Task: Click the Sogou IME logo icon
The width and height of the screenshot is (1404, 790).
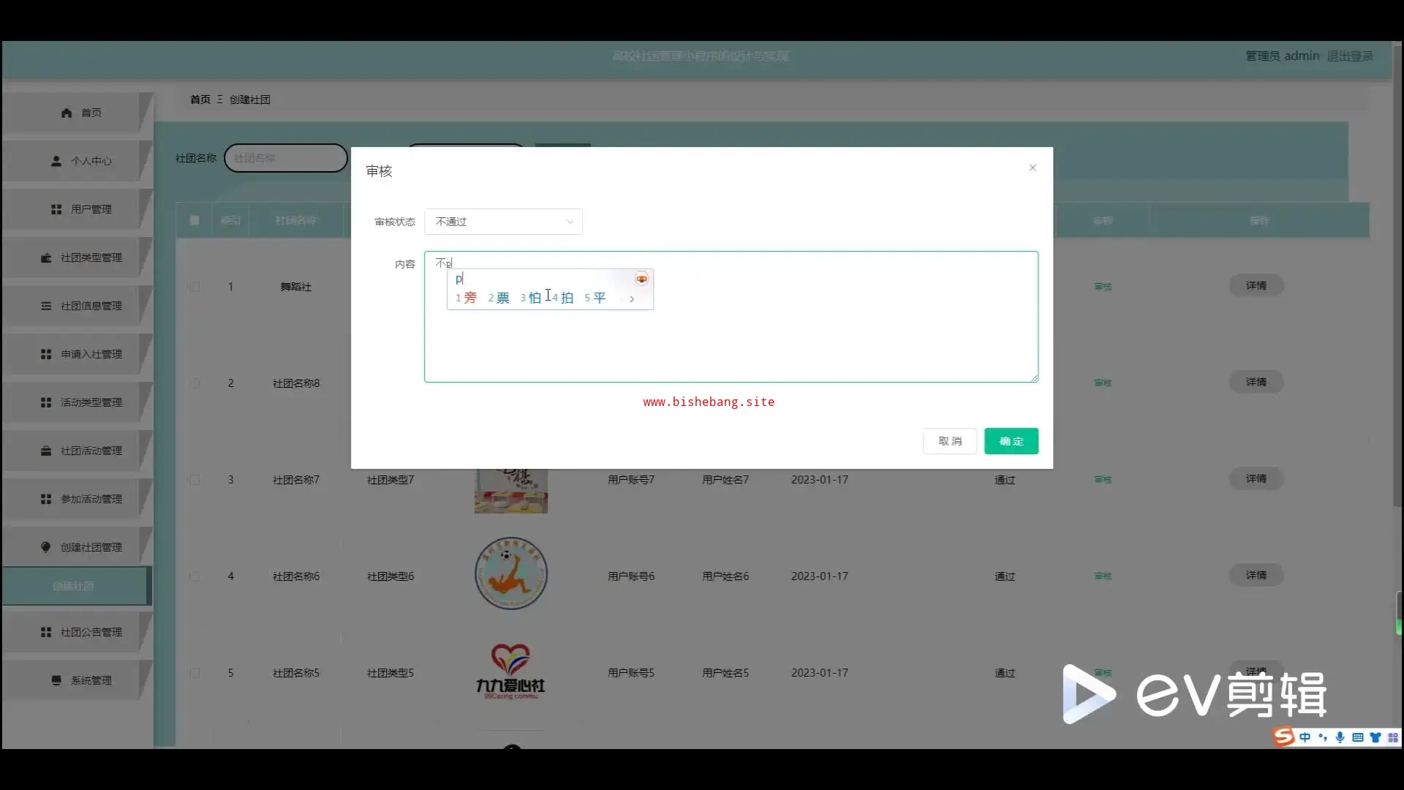Action: [1284, 737]
